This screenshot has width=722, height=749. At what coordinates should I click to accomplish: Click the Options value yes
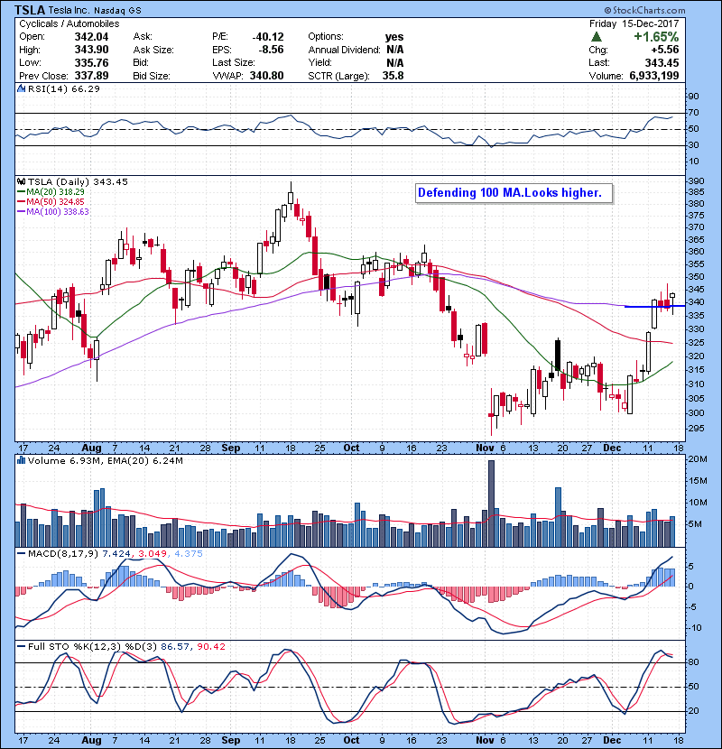(394, 37)
